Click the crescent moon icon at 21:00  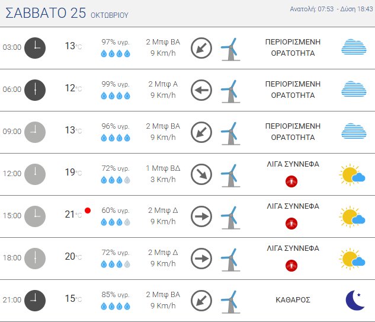tap(354, 300)
